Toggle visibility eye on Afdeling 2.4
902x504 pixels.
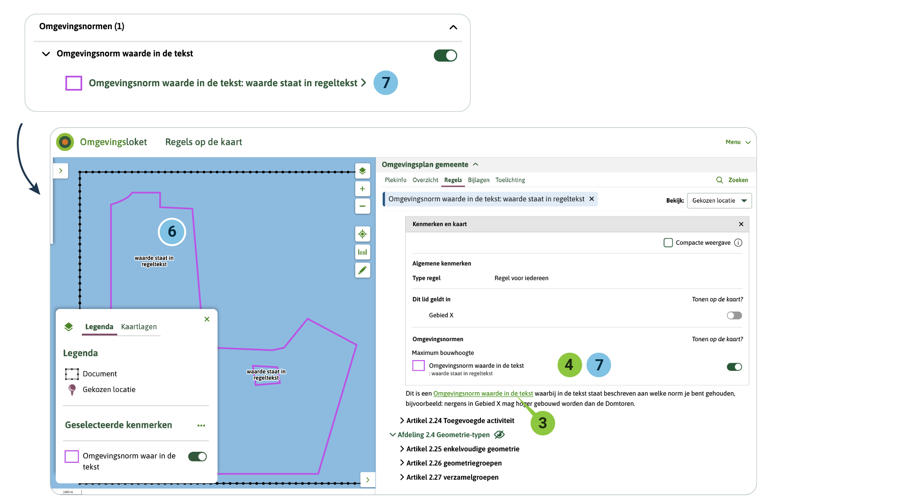[x=499, y=435]
